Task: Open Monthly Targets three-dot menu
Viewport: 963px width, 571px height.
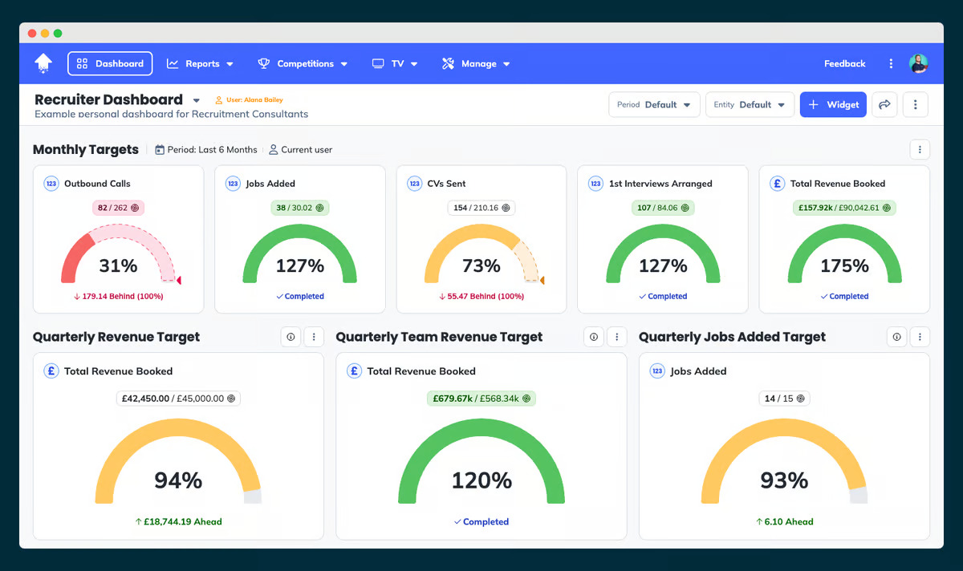Action: 920,149
